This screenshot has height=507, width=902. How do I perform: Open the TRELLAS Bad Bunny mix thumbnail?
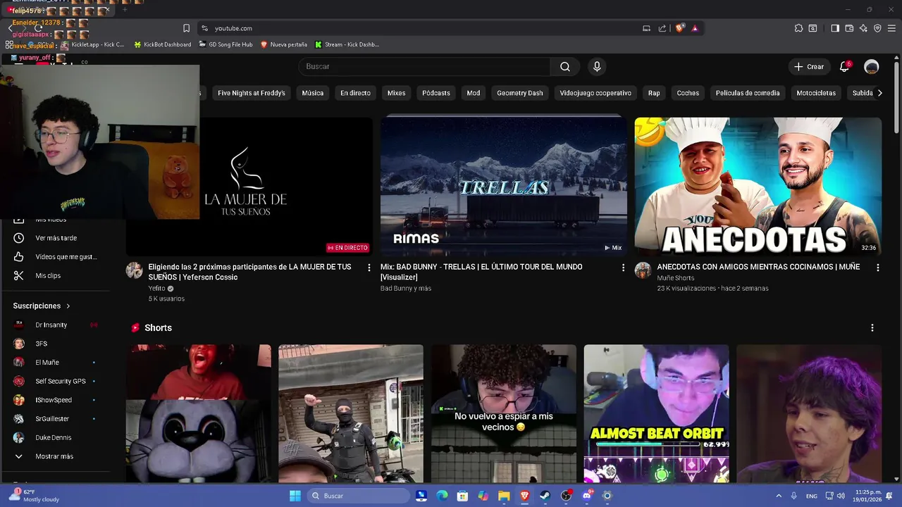504,186
